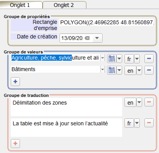The image size is (159, 153).
Task: Expand the Bâtiments combo box arrow
Action: (103, 69)
